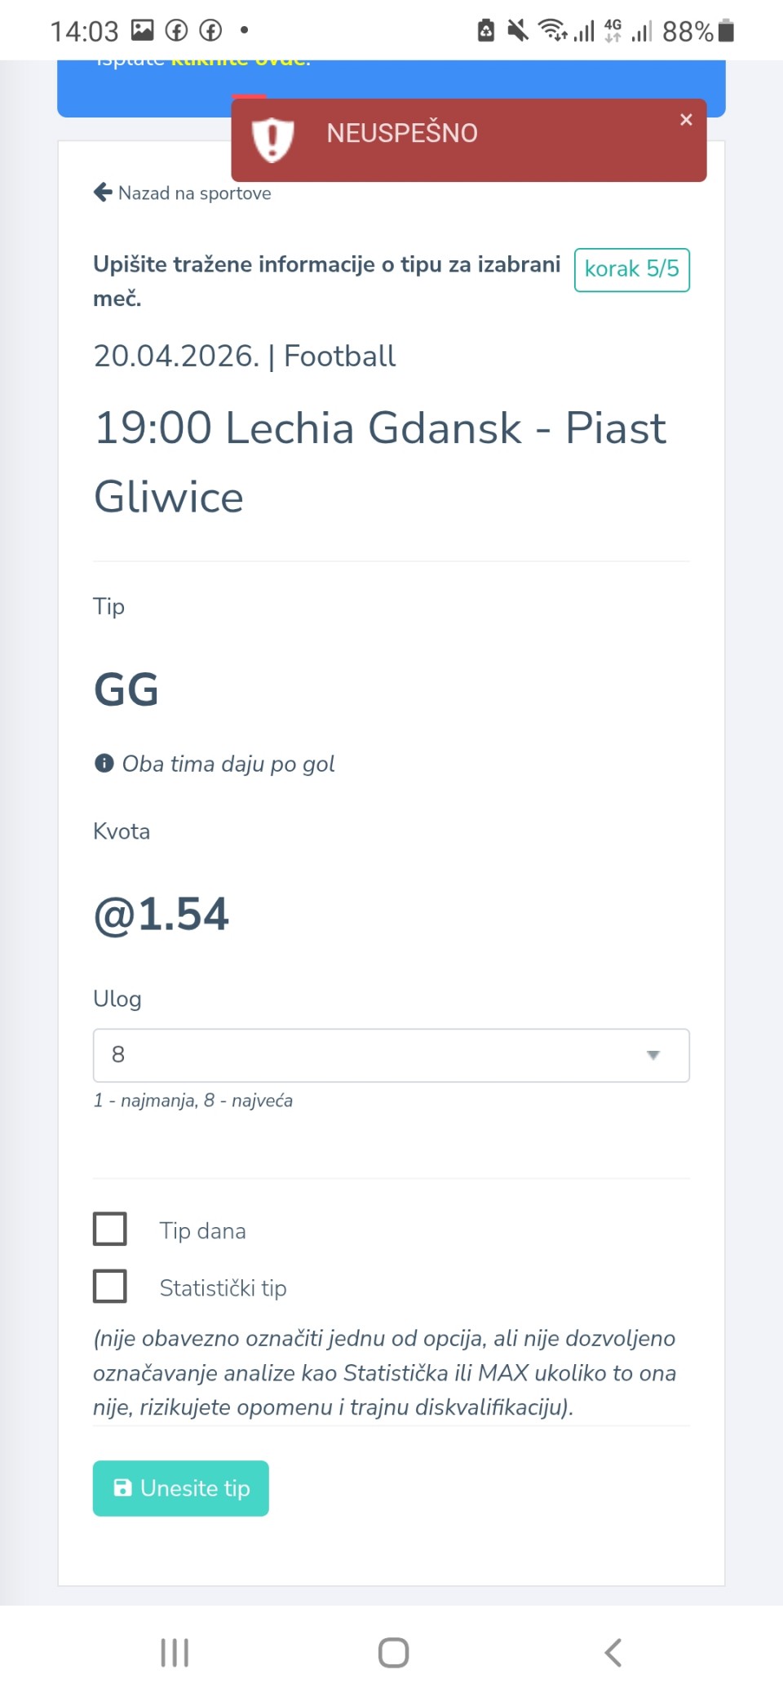Viewport: 783px width, 1697px height.
Task: Open Android recent apps
Action: pos(175,1653)
